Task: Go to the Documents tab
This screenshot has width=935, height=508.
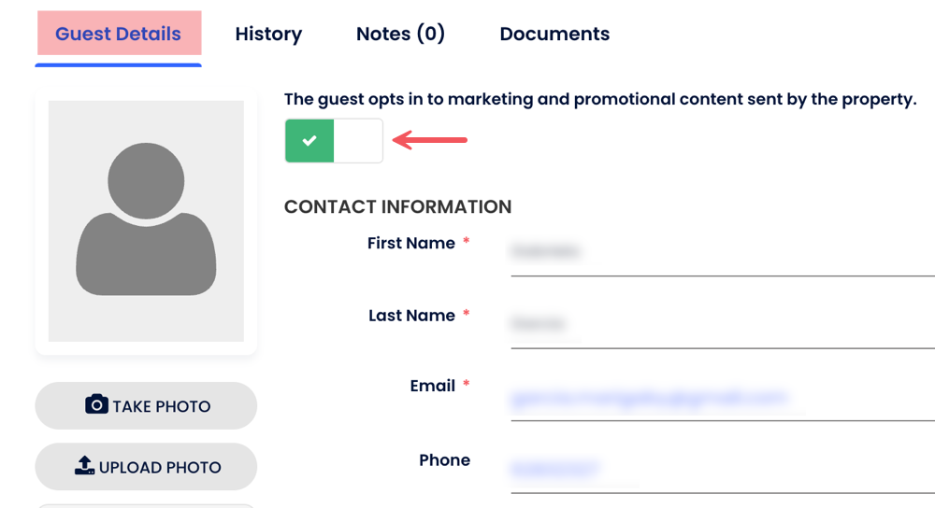Action: point(554,35)
